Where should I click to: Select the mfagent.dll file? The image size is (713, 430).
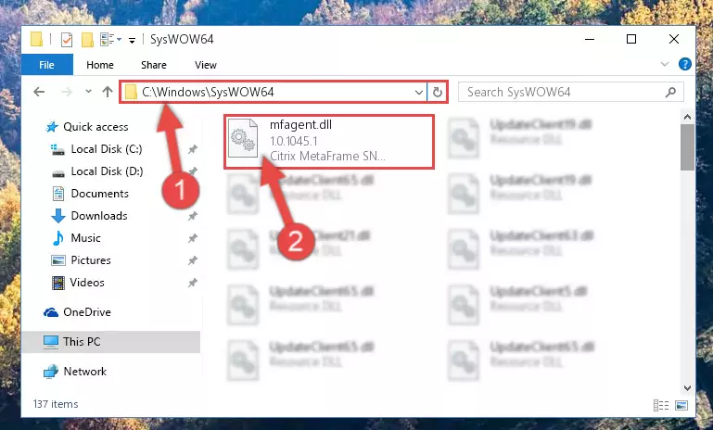tap(329, 142)
